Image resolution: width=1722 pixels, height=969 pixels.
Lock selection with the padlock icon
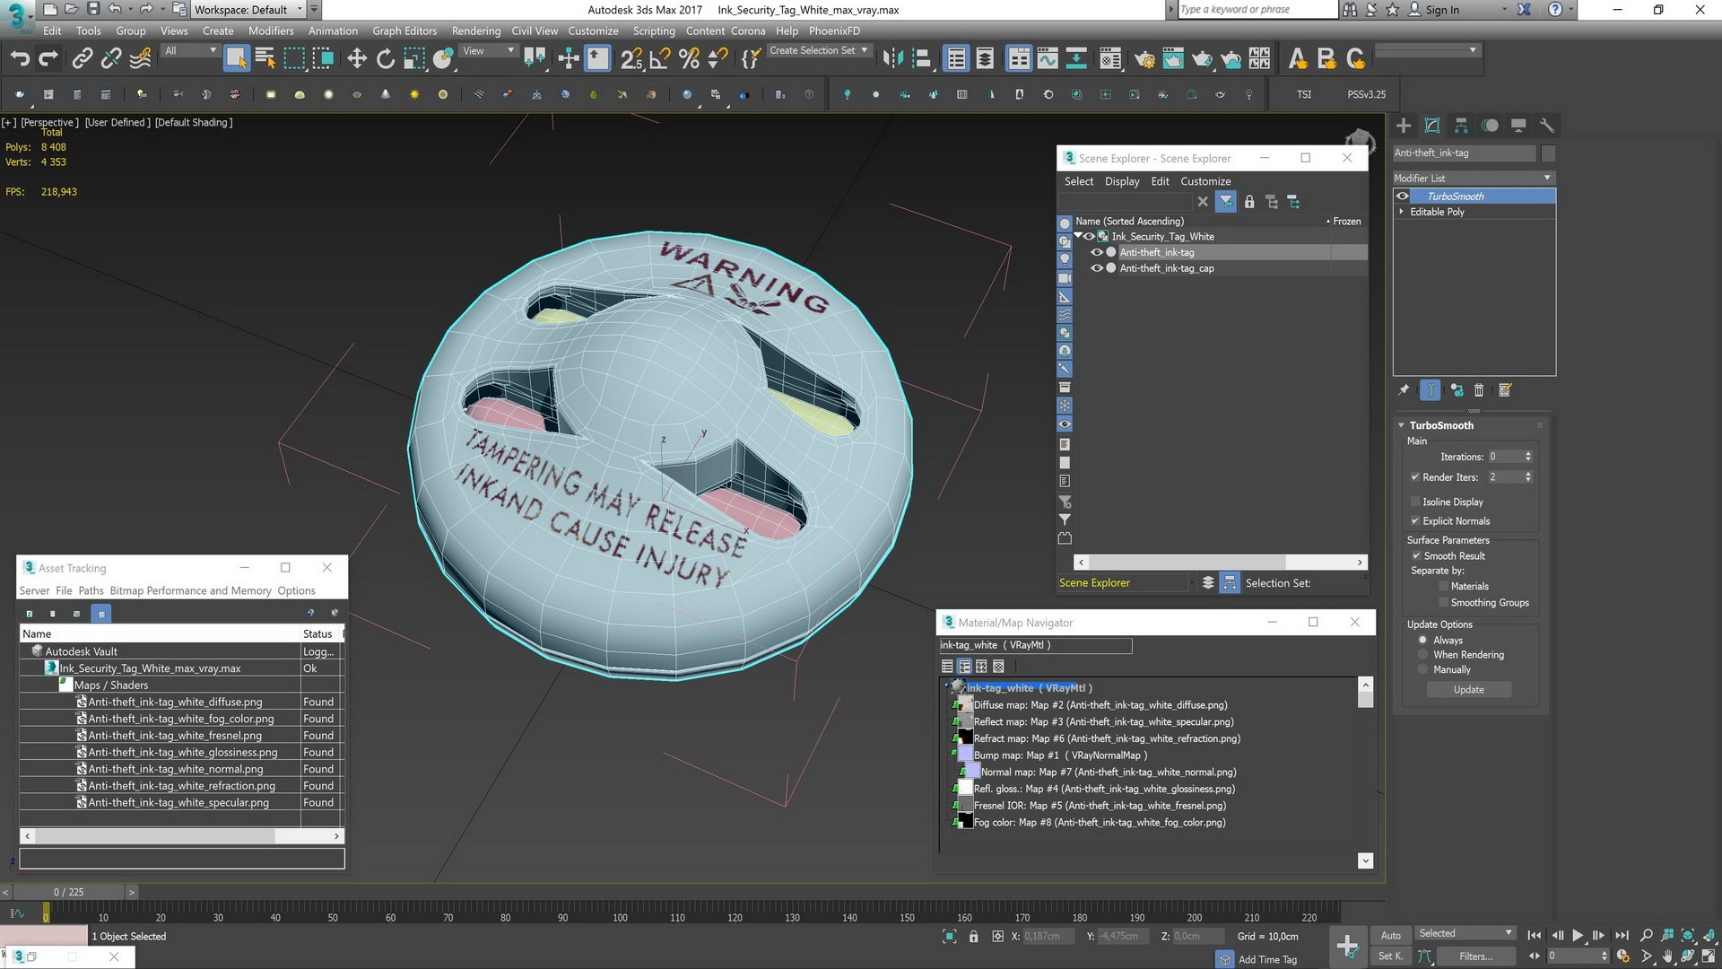(973, 936)
